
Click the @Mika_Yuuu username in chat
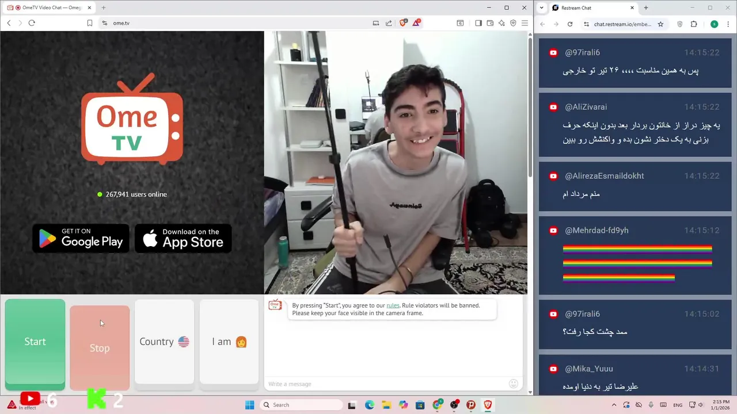[589, 369]
